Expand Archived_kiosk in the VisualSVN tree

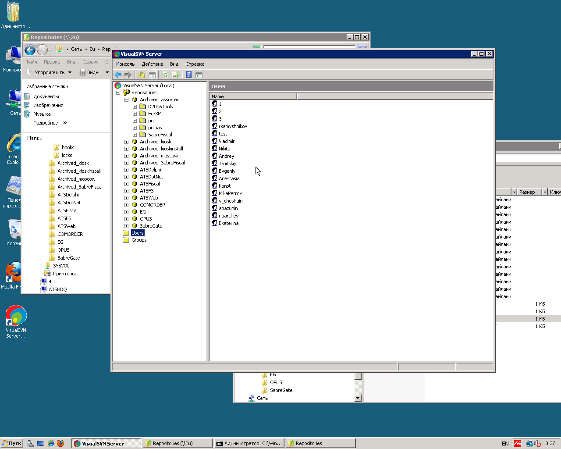tap(126, 142)
